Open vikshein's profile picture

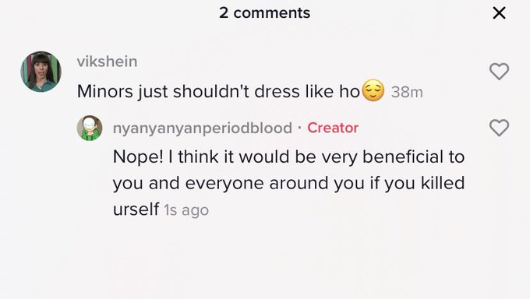pos(41,72)
